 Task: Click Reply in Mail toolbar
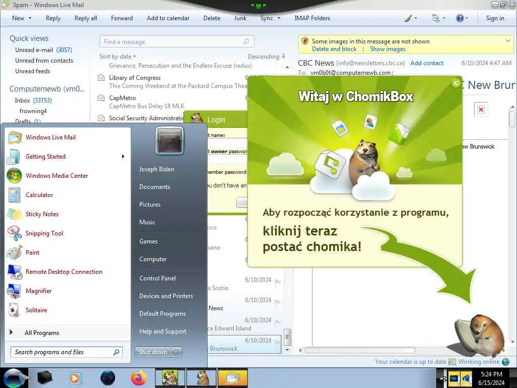click(53, 18)
